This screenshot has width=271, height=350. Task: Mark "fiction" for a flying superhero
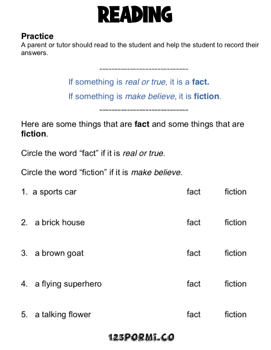click(235, 284)
